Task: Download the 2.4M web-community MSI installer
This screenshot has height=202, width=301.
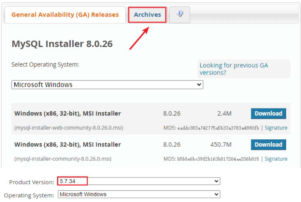Action: click(x=268, y=113)
